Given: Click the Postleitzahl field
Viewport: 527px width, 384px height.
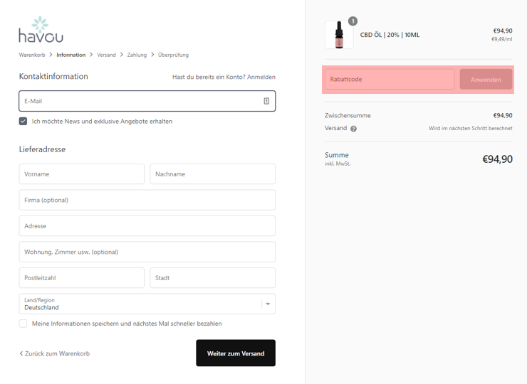Looking at the screenshot, I should point(82,277).
